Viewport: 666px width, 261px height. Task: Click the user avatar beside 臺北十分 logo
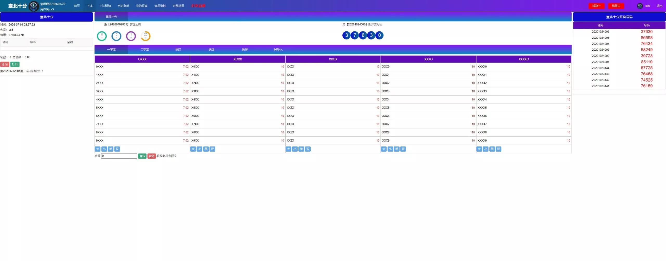(x=34, y=6)
